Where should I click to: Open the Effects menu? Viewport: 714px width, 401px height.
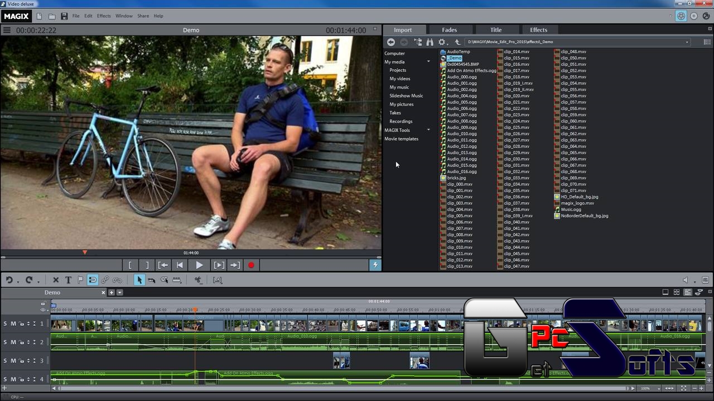(x=104, y=16)
